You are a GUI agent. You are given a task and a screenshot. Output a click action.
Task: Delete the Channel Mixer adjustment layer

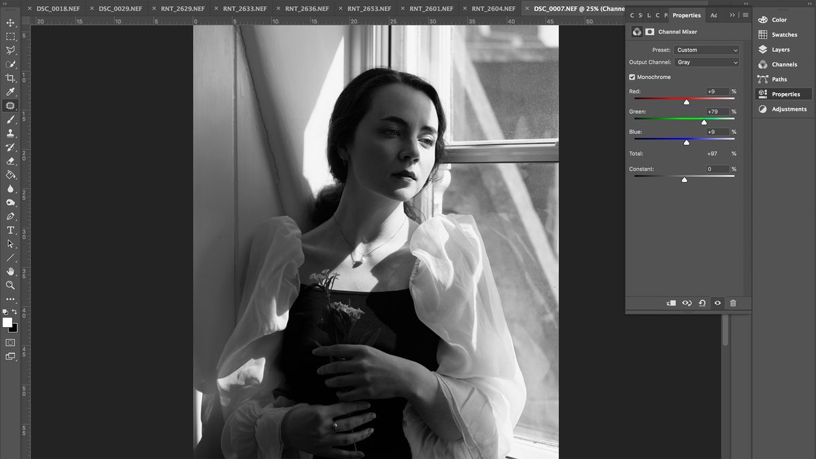tap(733, 303)
